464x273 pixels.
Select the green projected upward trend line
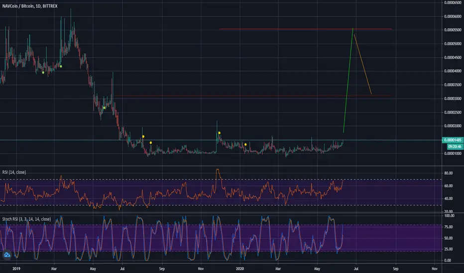coord(348,80)
